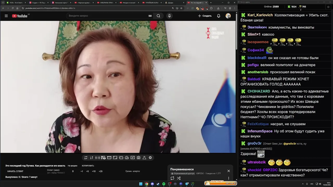
Task: Switch to «Черные вдовы» tab
Action: pos(84,3)
